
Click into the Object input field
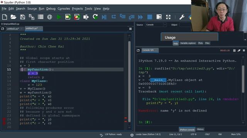pyautogui.click(x=185, y=25)
